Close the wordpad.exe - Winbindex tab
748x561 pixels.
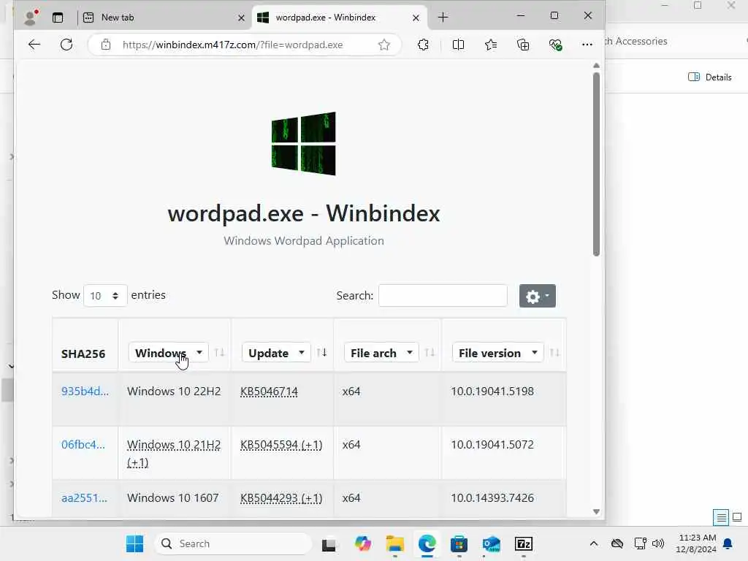416,18
